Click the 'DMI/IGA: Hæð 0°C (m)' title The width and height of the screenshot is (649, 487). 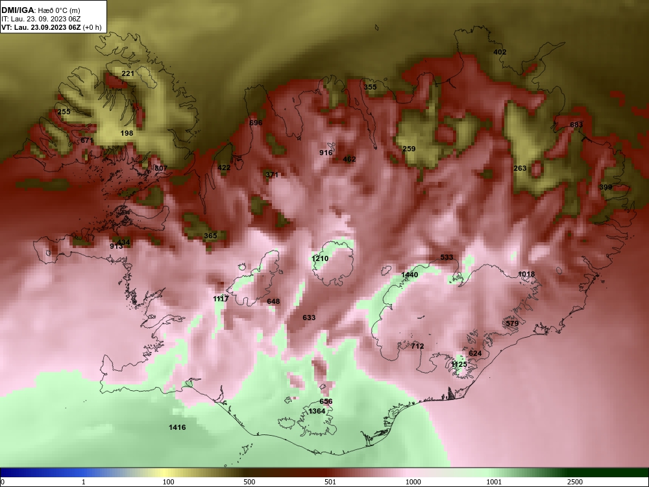coord(40,10)
